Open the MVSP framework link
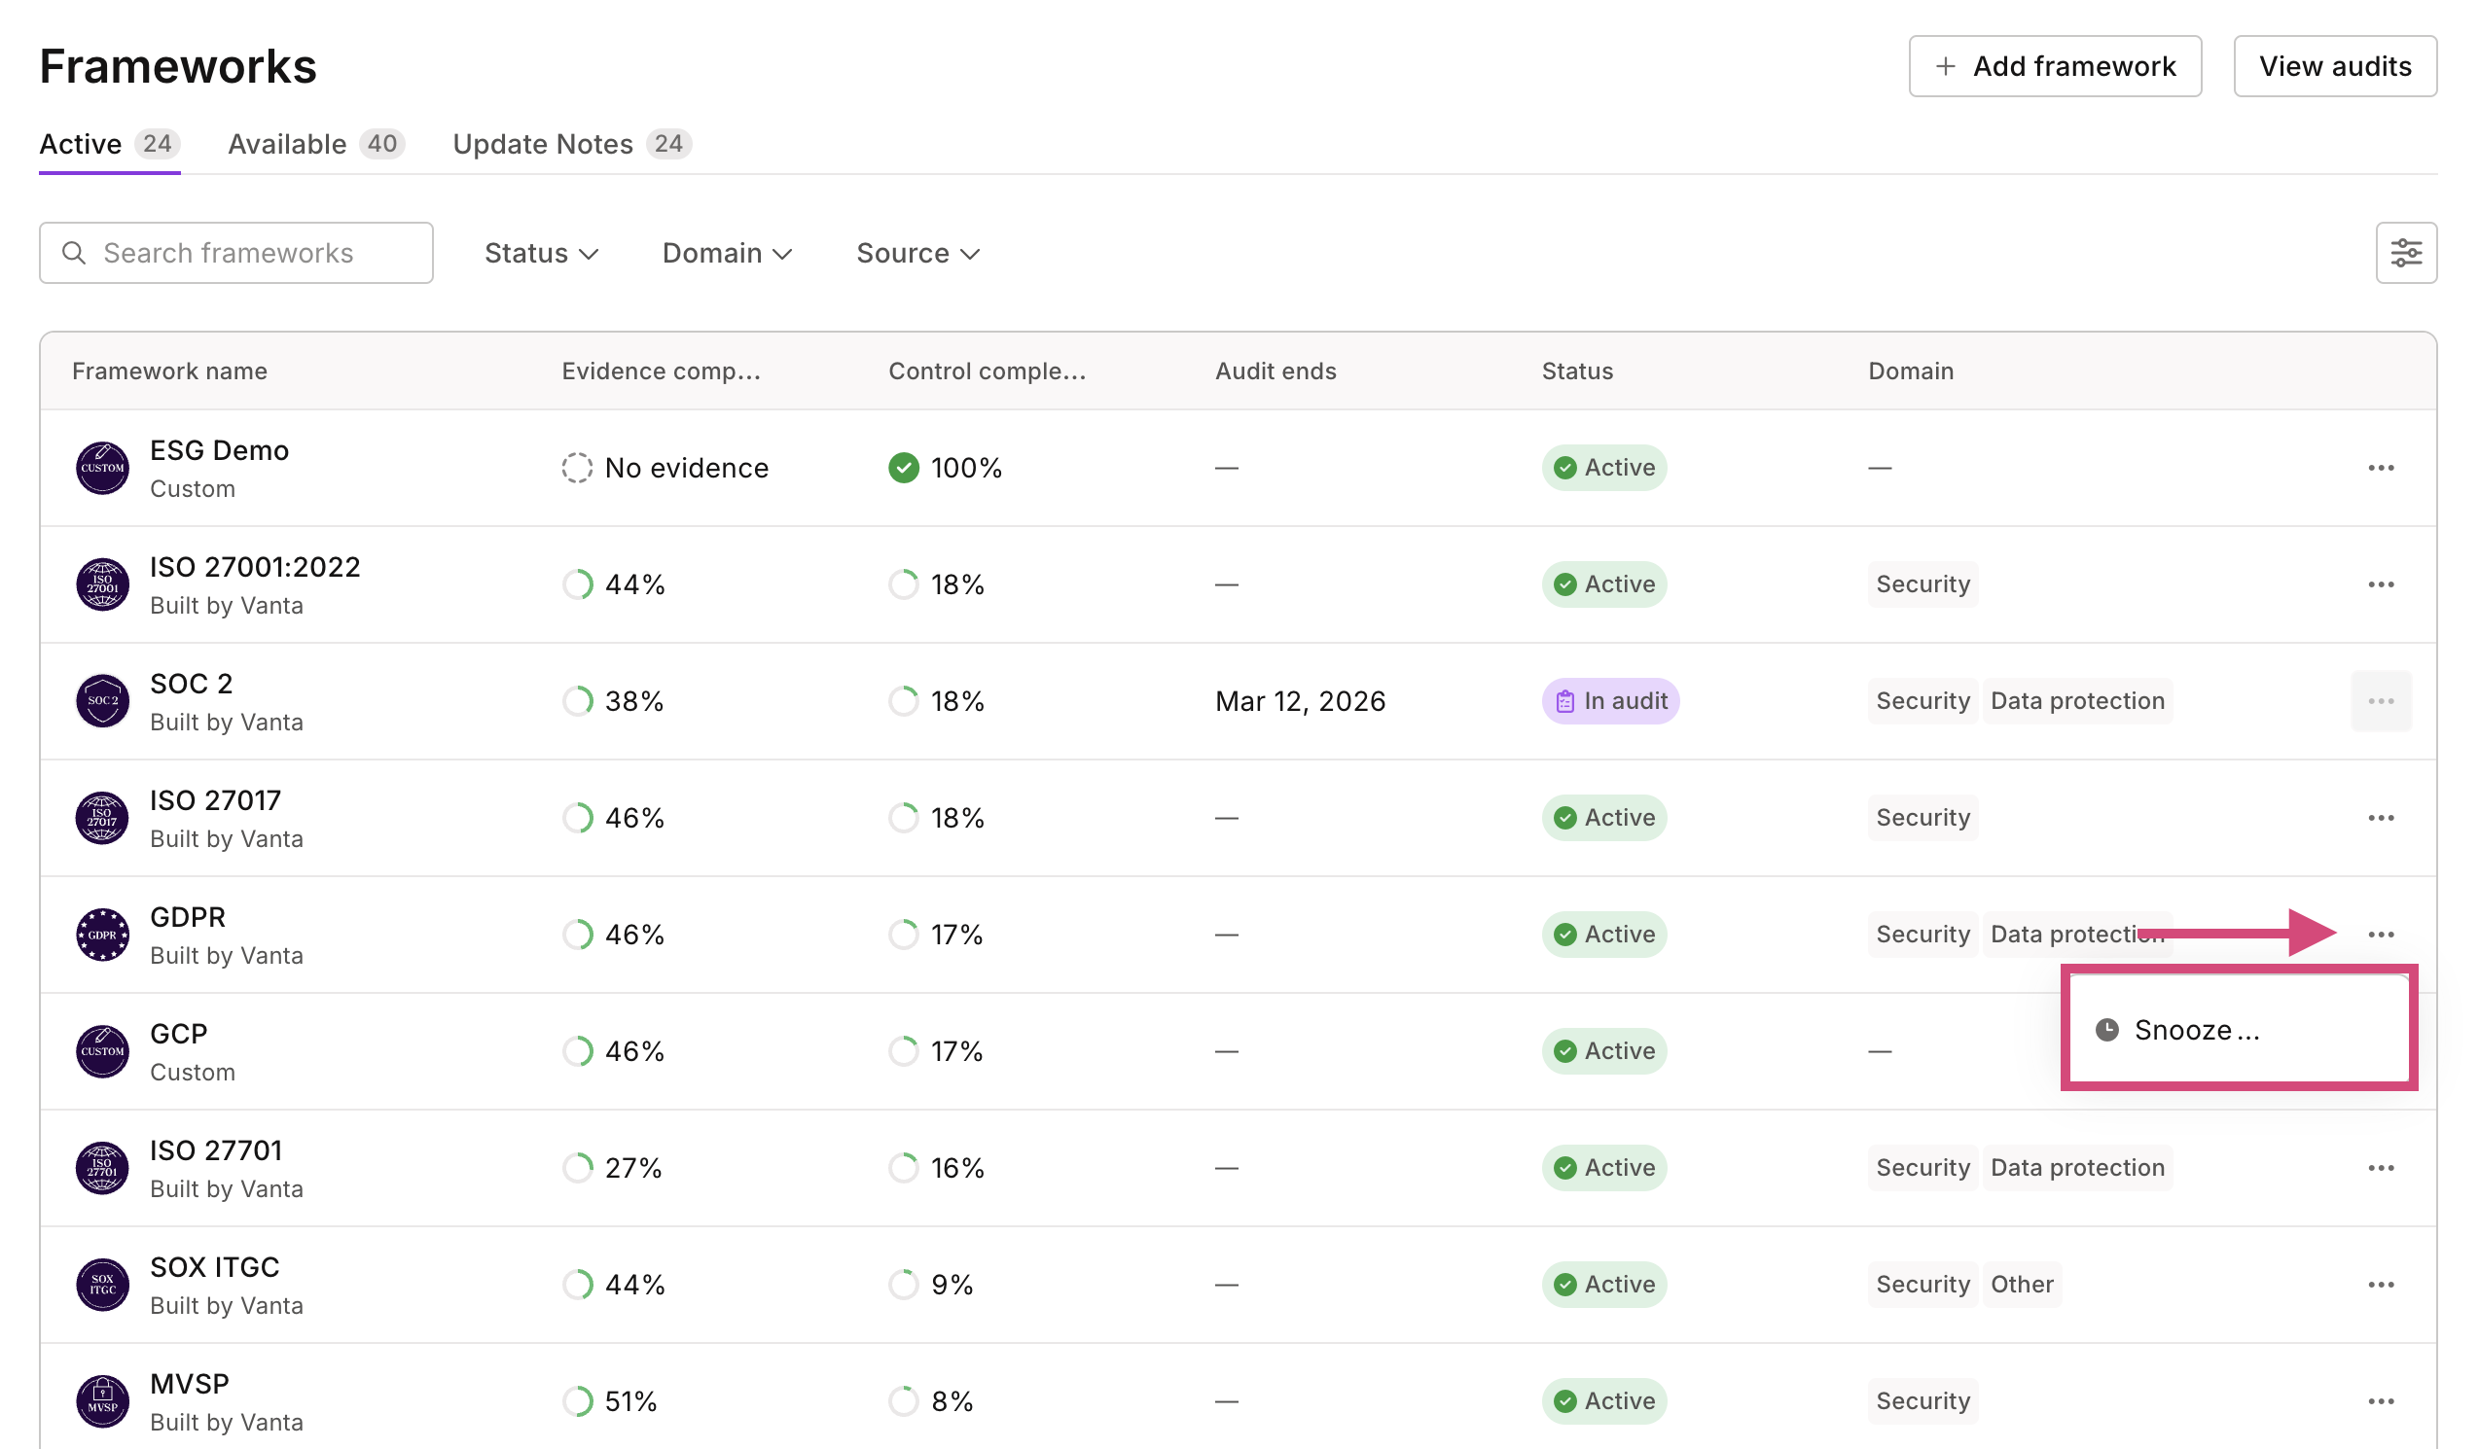The height and width of the screenshot is (1449, 2479). pyautogui.click(x=189, y=1384)
